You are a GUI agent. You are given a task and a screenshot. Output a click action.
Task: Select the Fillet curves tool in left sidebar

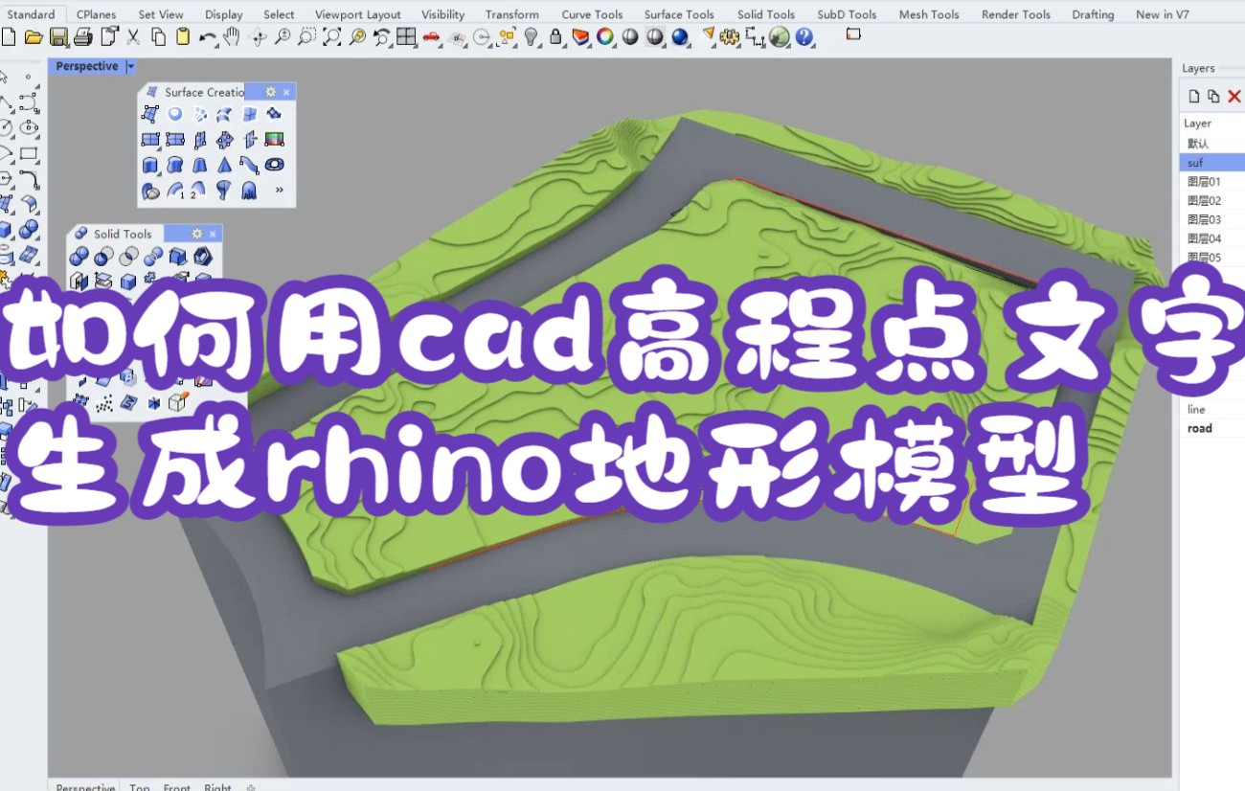(x=29, y=179)
